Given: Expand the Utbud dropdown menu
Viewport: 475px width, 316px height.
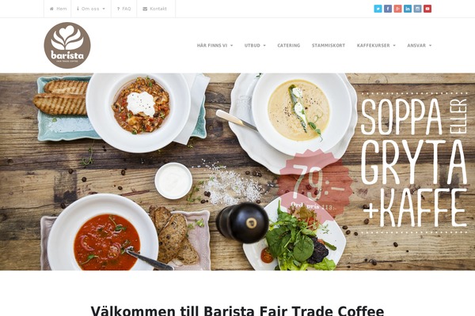Looking at the screenshot, I should point(255,45).
